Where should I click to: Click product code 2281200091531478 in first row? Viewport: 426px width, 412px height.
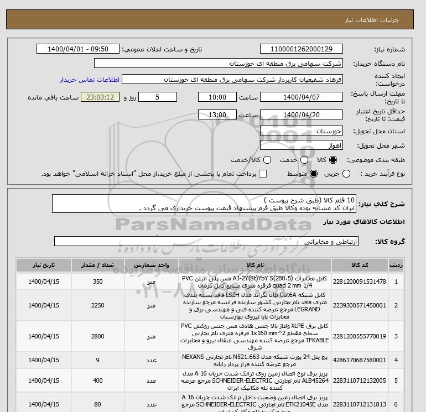[368, 282]
